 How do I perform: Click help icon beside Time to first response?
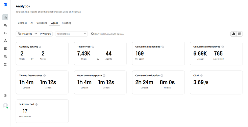pyautogui.click(x=45, y=76)
